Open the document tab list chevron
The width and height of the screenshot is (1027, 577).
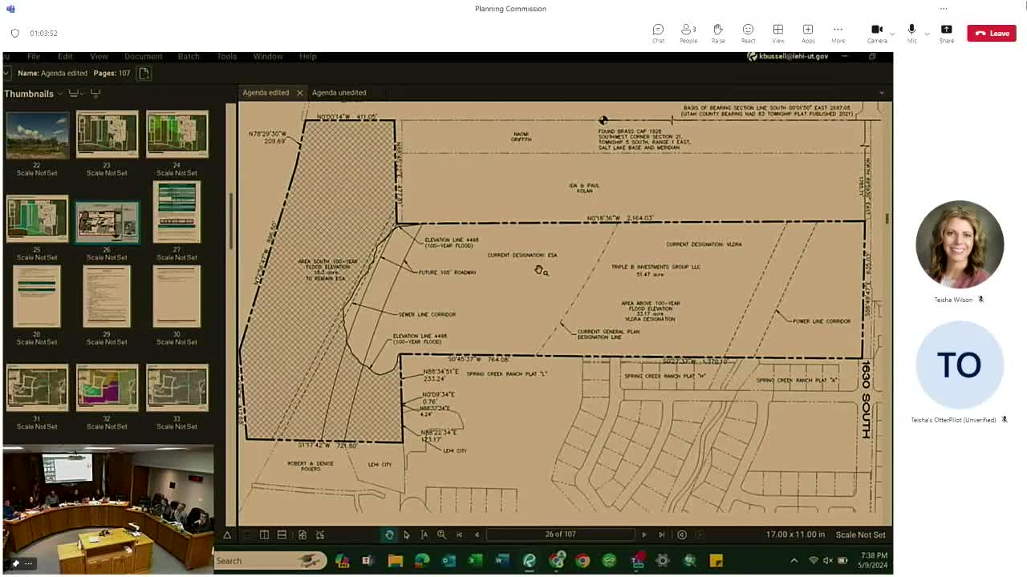click(882, 92)
